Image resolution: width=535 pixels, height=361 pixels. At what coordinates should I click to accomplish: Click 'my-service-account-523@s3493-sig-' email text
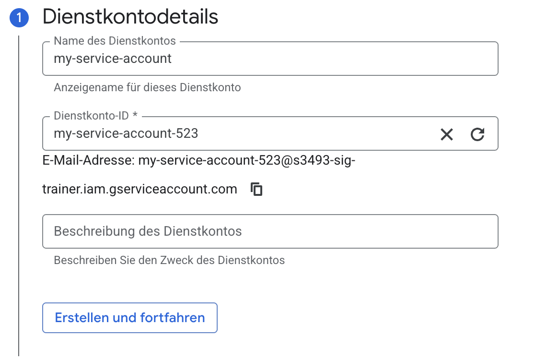247,161
